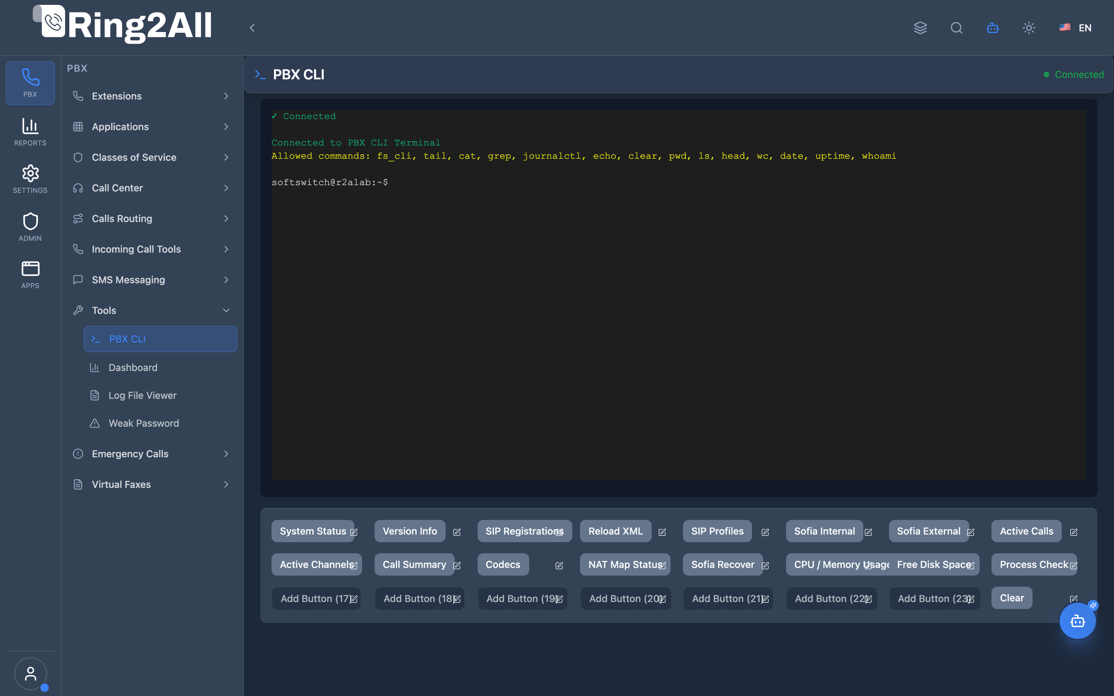
Task: Open the floating AI assistant chat button
Action: 1078,621
